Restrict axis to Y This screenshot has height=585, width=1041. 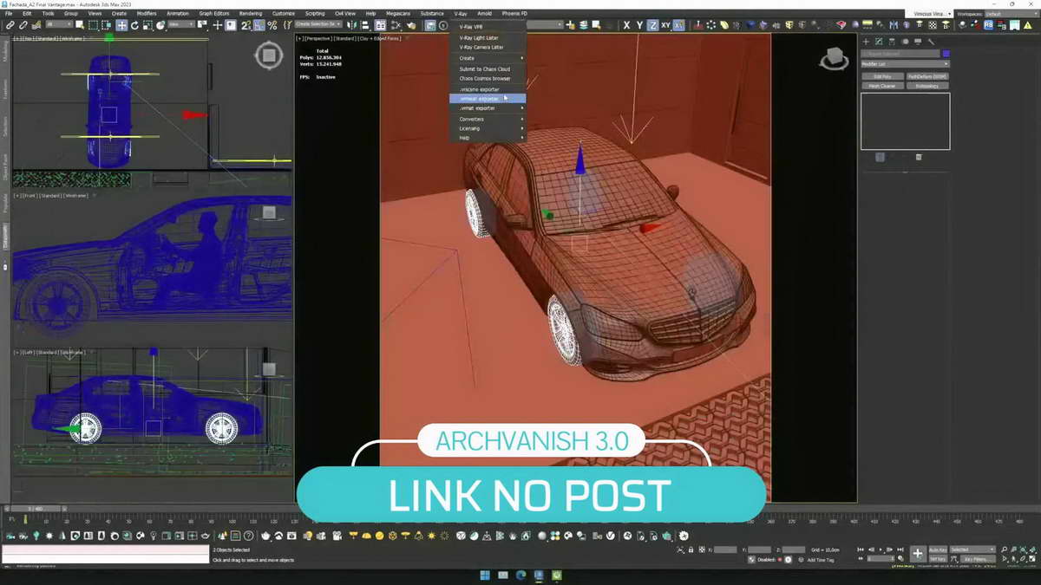(639, 26)
